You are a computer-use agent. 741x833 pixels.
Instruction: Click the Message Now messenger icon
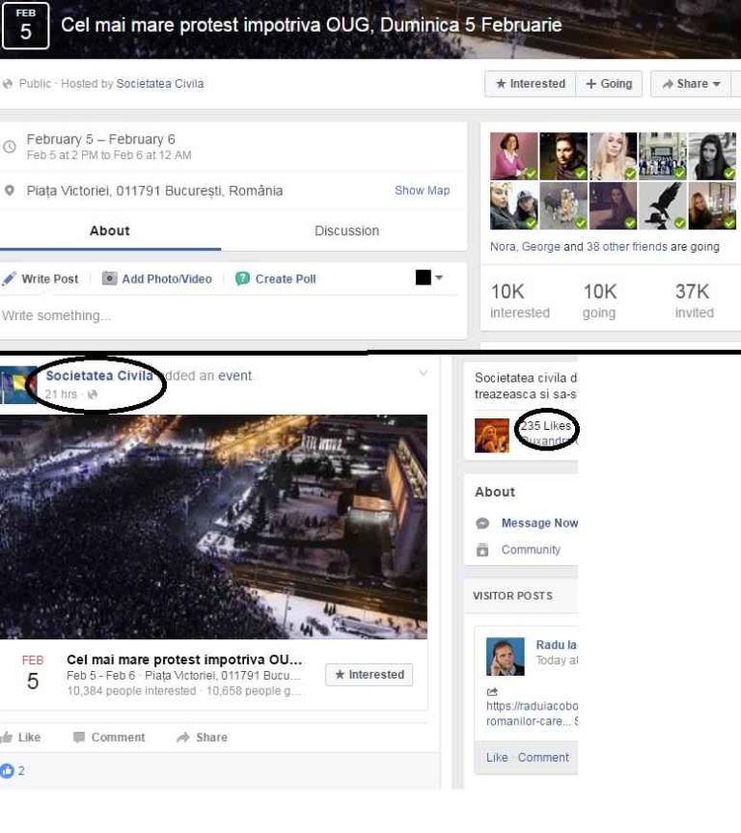tap(482, 524)
